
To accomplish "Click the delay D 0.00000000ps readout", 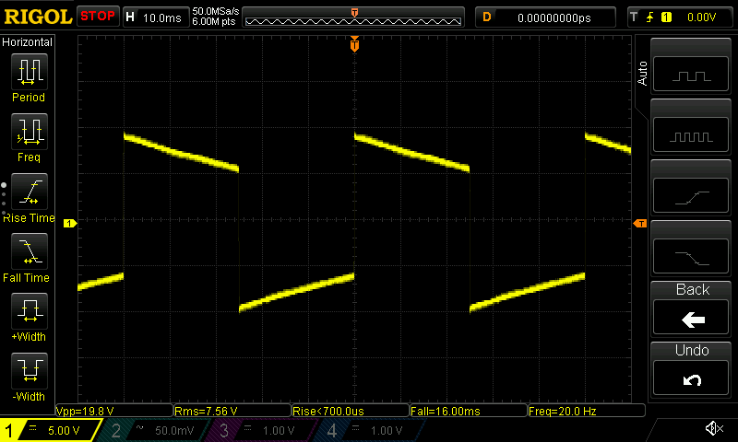I will point(545,17).
